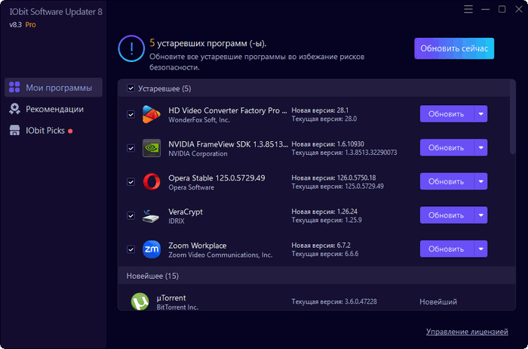Click the My Programs grid icon

point(14,88)
